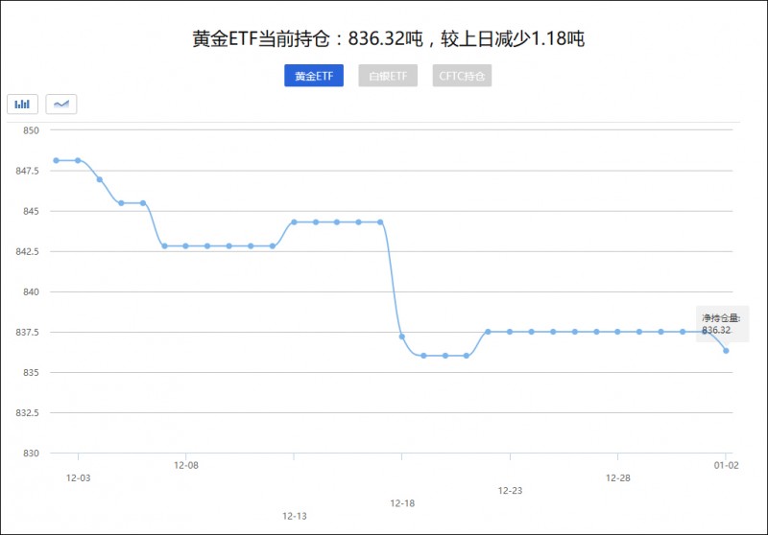Image resolution: width=768 pixels, height=535 pixels.
Task: Click the 832.5 y-axis label
Action: tap(28, 413)
